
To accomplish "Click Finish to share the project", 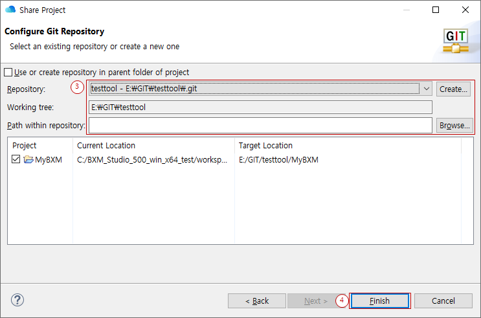I will point(379,301).
